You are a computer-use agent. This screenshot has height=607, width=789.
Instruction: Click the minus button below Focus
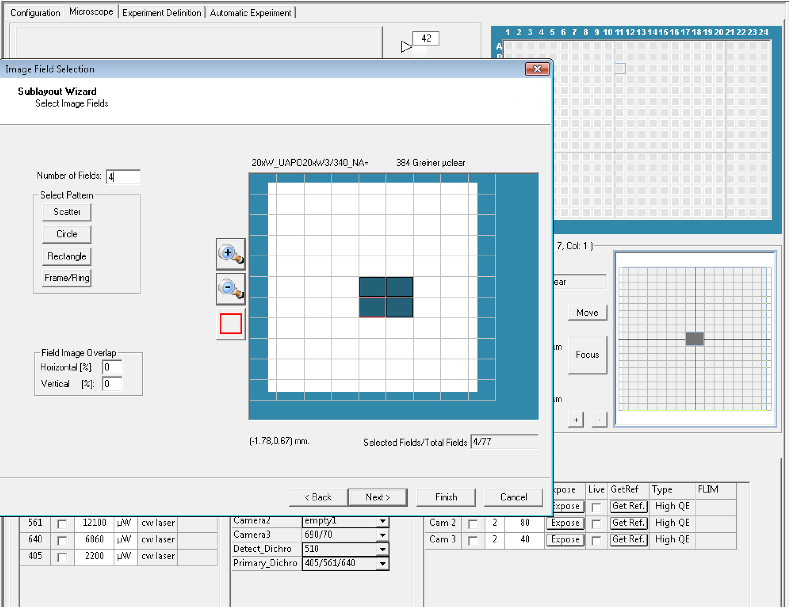coord(599,420)
